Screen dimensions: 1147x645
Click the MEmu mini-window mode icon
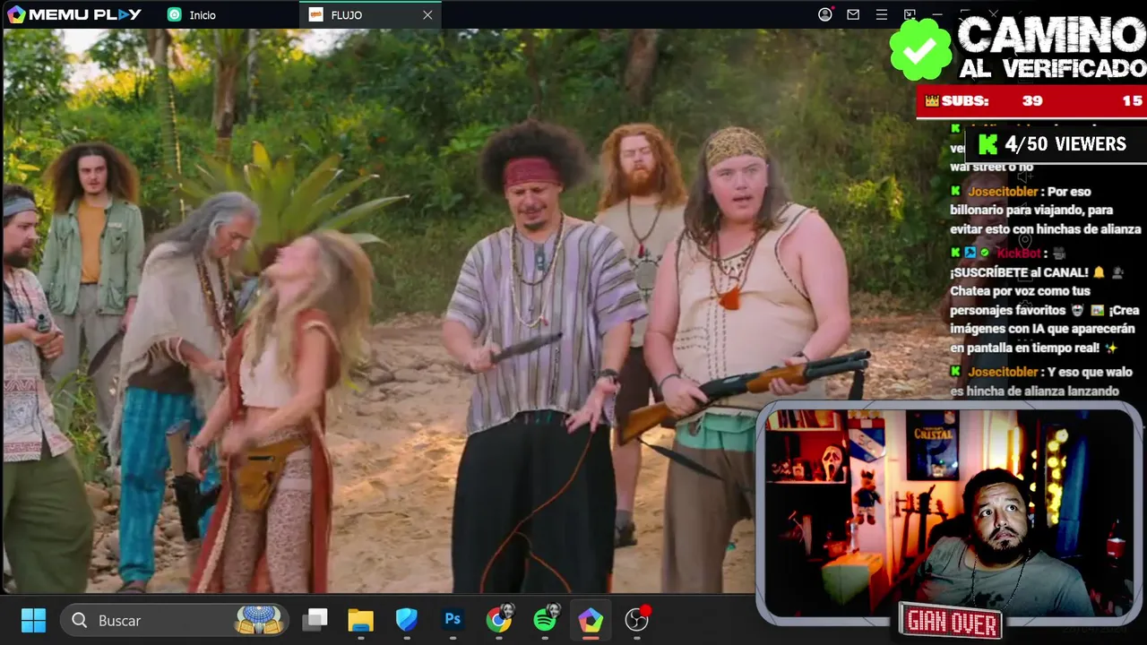(910, 14)
